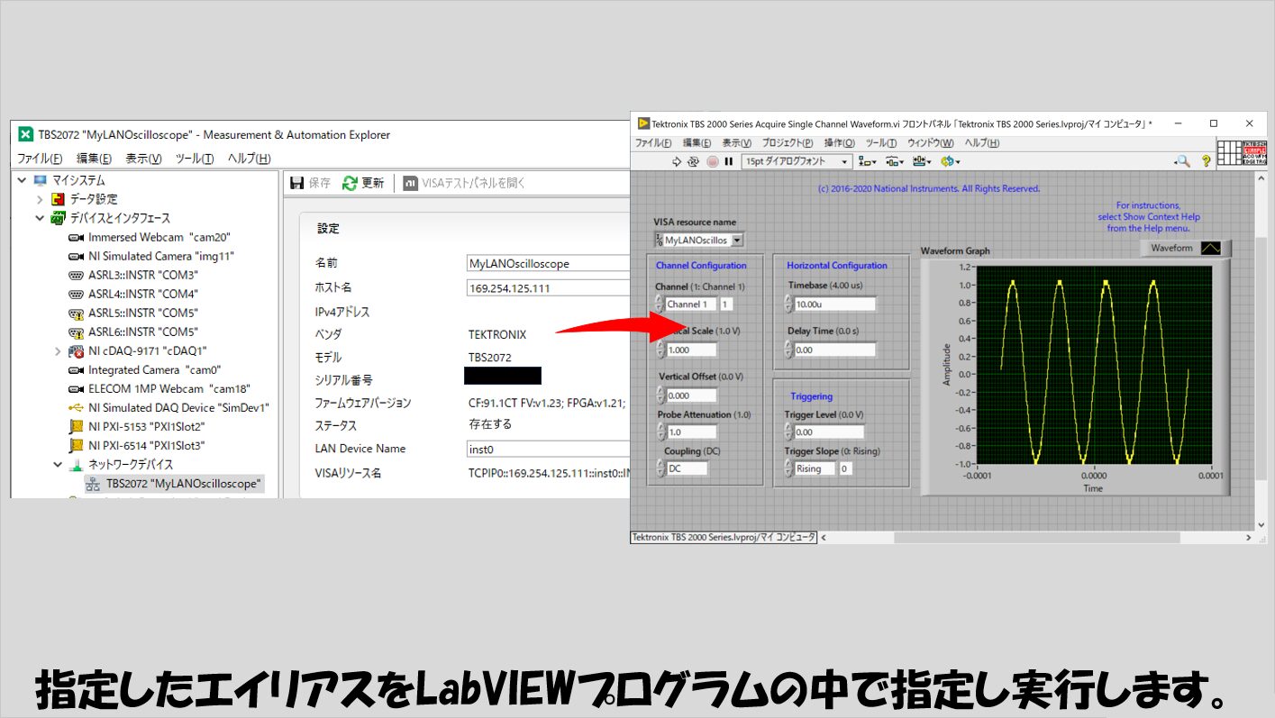Click the Timebase field 10.00u
Viewport: 1275px width, 718px height.
[834, 304]
